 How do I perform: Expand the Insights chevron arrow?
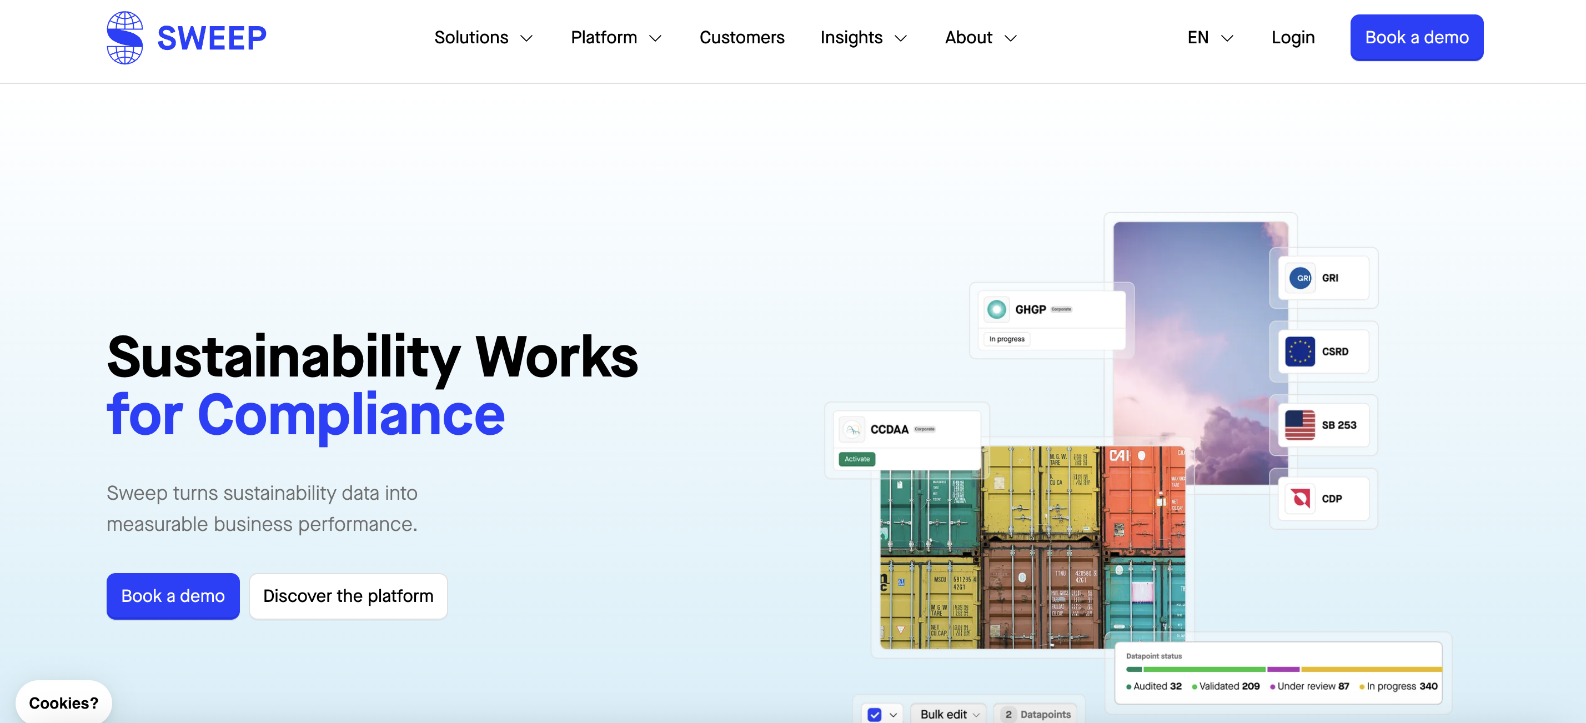pos(901,38)
